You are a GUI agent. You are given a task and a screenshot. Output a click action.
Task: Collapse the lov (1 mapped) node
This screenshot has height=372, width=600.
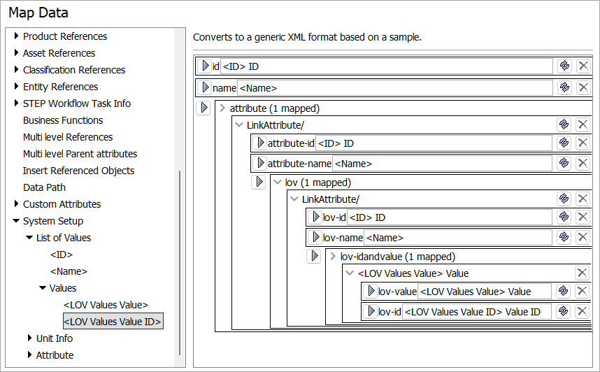click(277, 183)
